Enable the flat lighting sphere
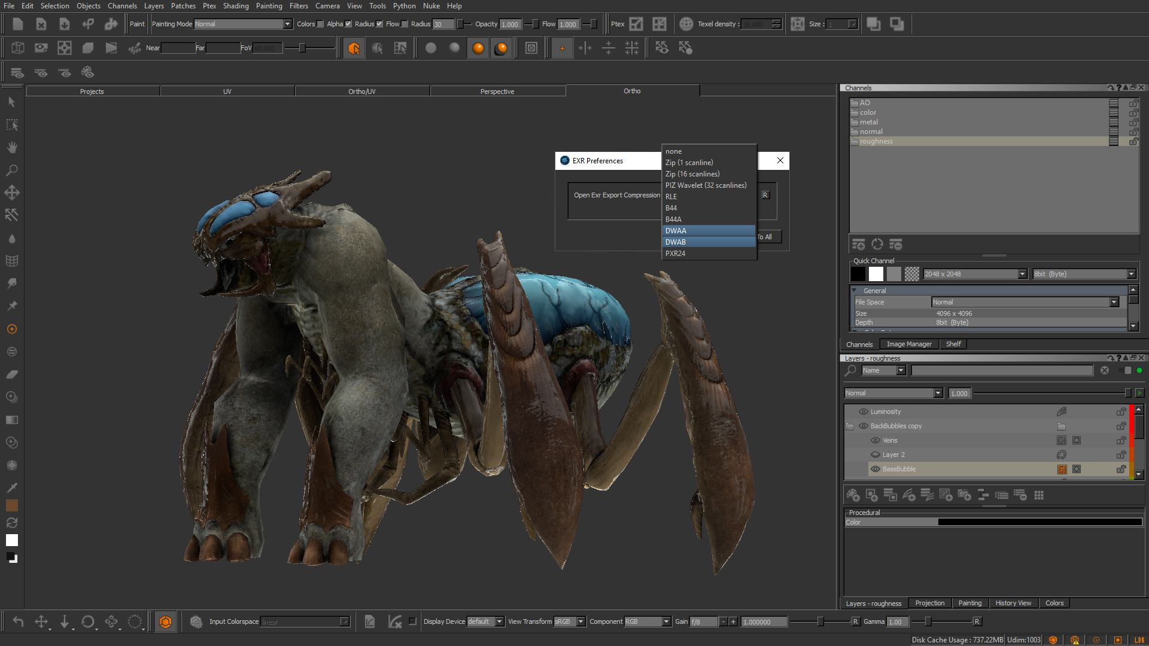Viewport: 1149px width, 646px height. (431, 48)
